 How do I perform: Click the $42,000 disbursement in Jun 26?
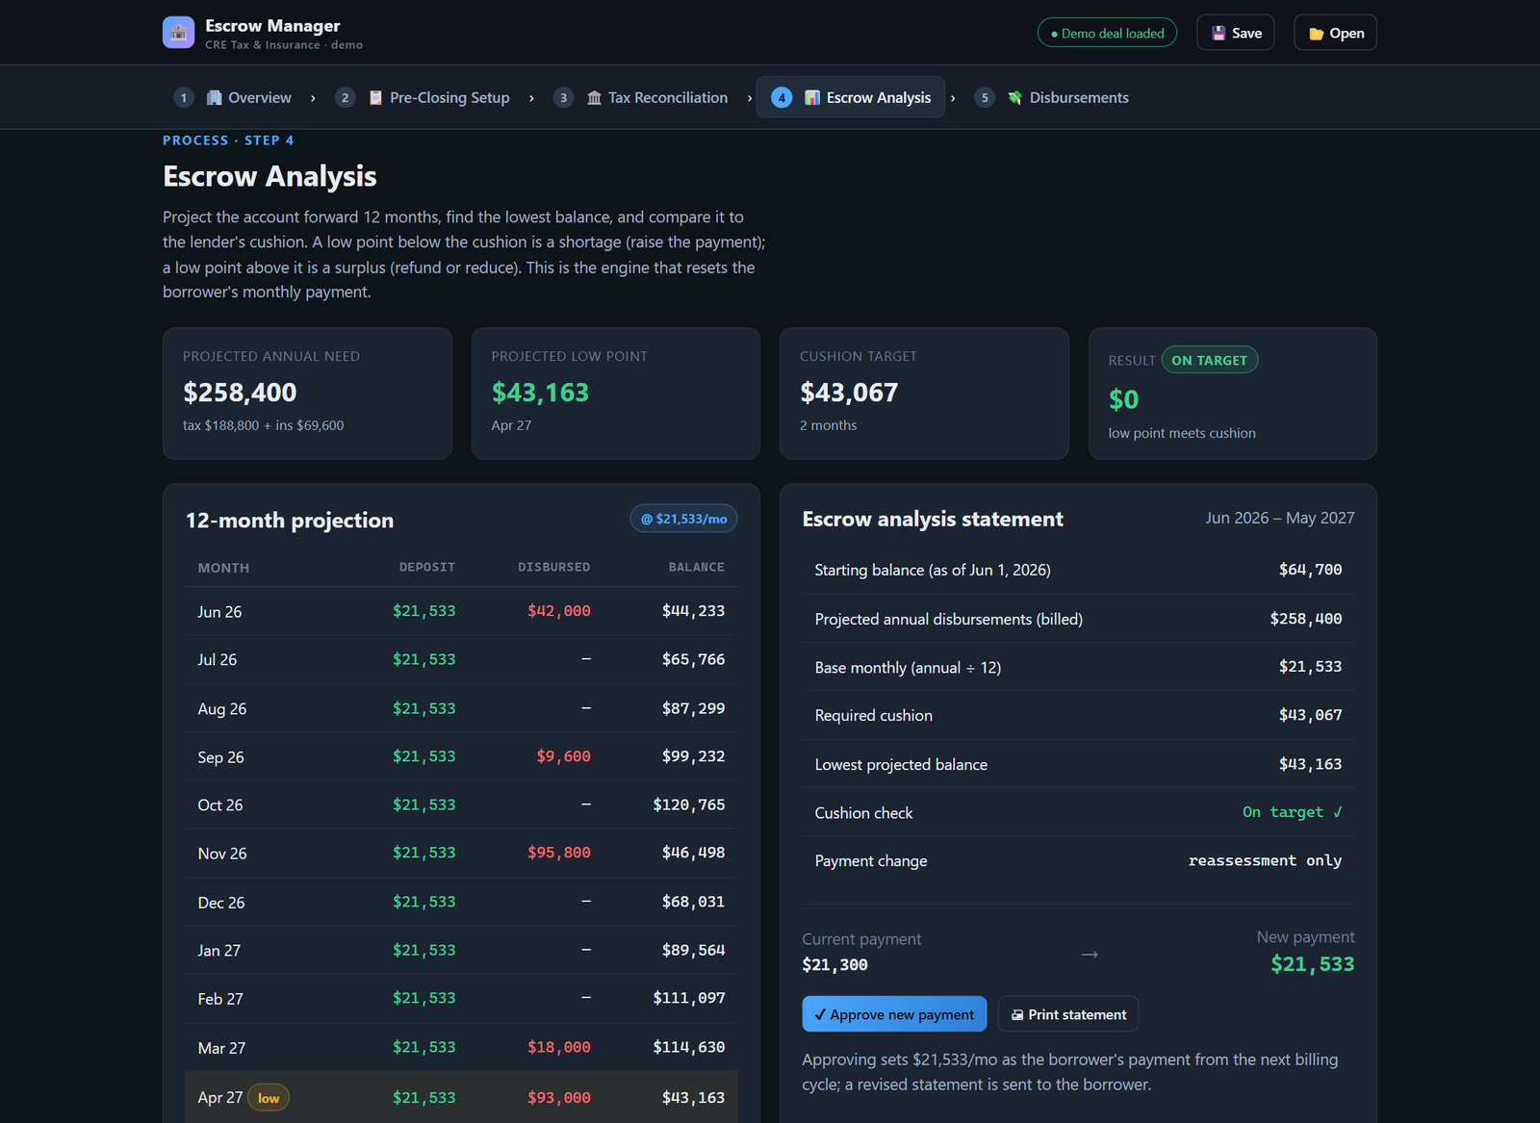[559, 611]
